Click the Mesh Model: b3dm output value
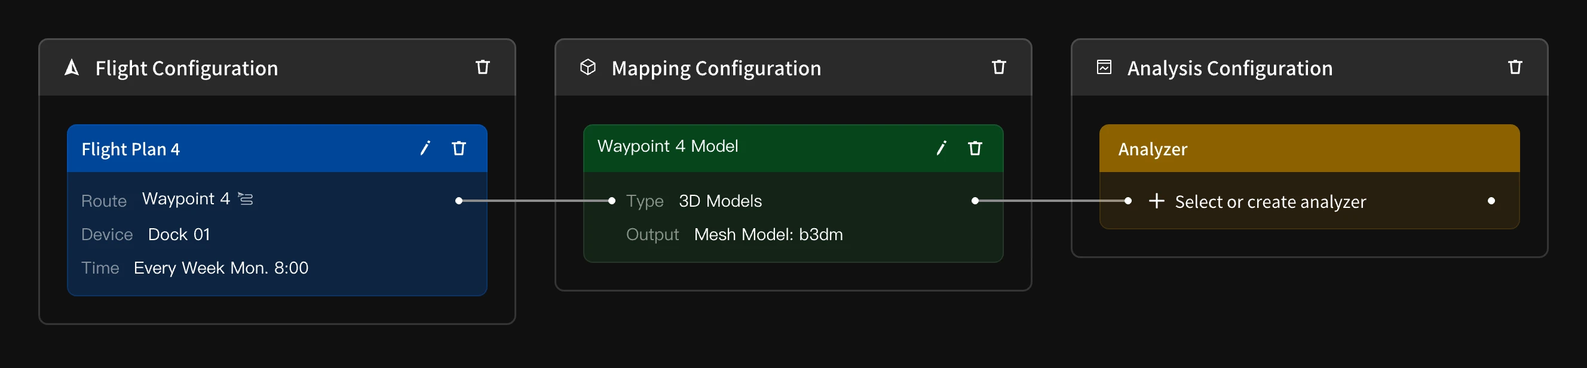Image resolution: width=1587 pixels, height=368 pixels. point(768,234)
